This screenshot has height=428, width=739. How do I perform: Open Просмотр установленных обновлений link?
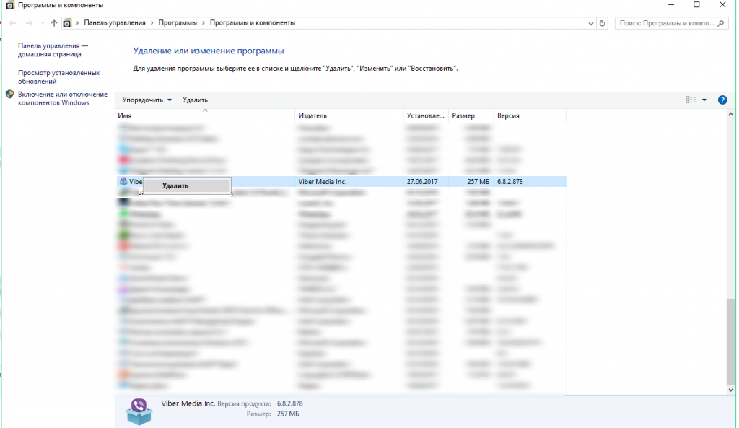coord(58,77)
